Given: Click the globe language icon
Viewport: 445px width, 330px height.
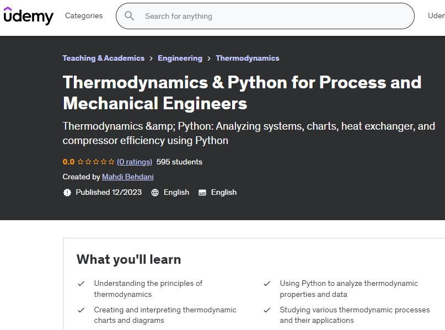Looking at the screenshot, I should pos(155,193).
